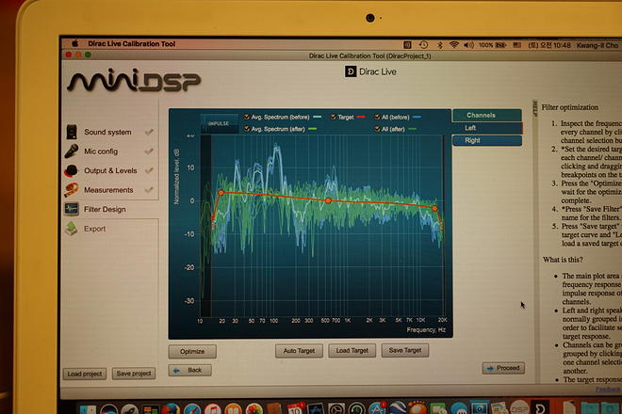Click the Auto Target button

(299, 351)
